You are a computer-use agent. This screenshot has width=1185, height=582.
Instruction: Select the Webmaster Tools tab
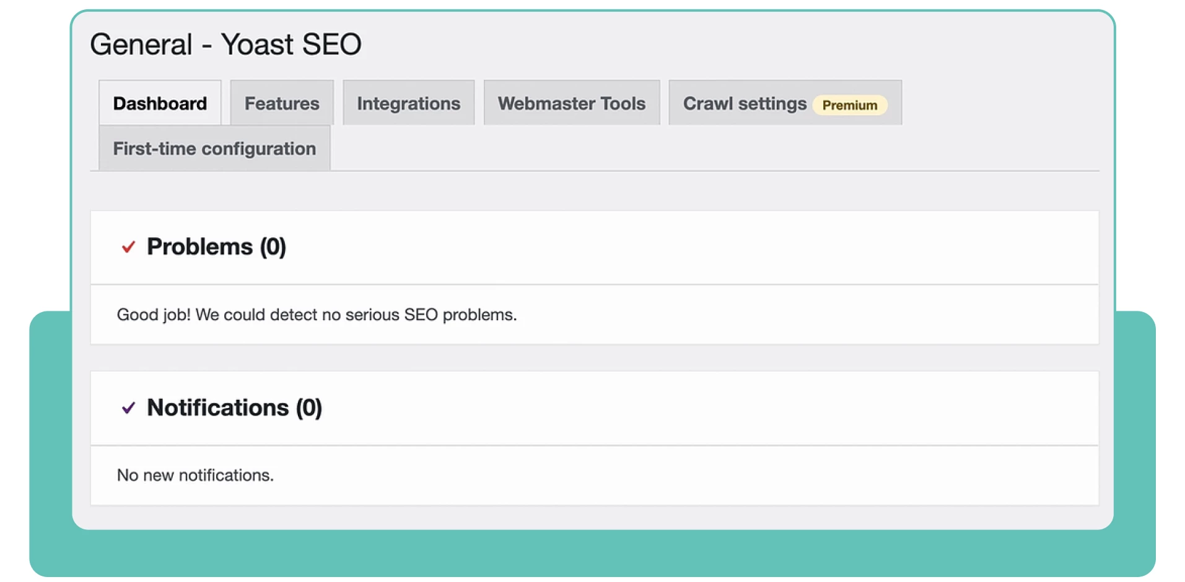tap(572, 103)
